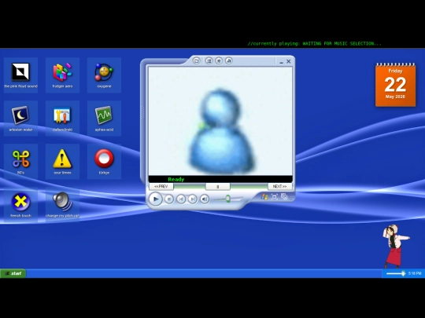The width and height of the screenshot is (425, 318).
Task: Stop playback with the Stop button
Action: click(x=169, y=199)
